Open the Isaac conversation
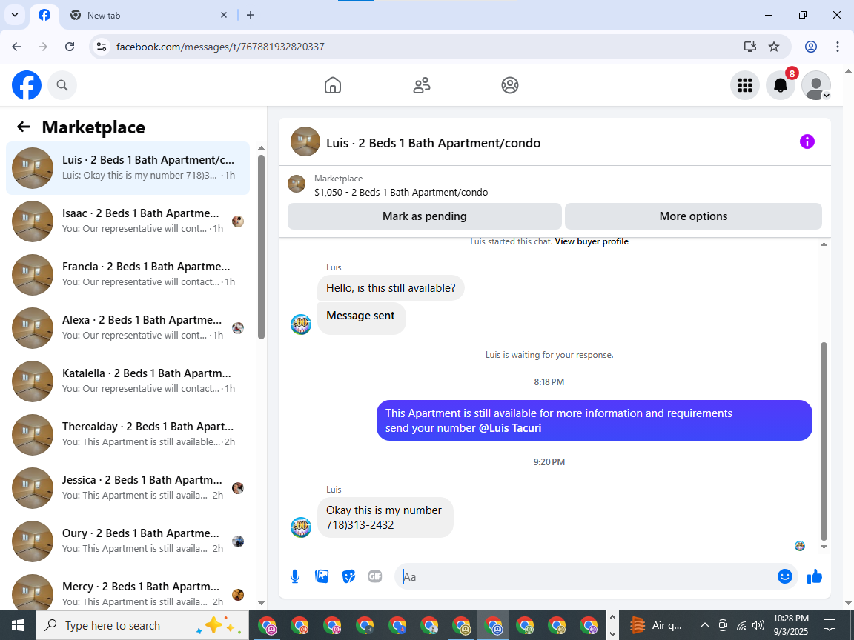Image resolution: width=854 pixels, height=640 pixels. [128, 221]
